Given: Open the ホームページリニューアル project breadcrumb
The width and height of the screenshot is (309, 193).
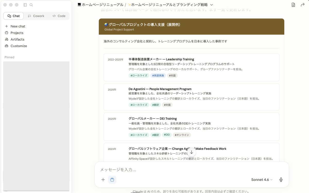Looking at the screenshot, I should [x=100, y=5].
